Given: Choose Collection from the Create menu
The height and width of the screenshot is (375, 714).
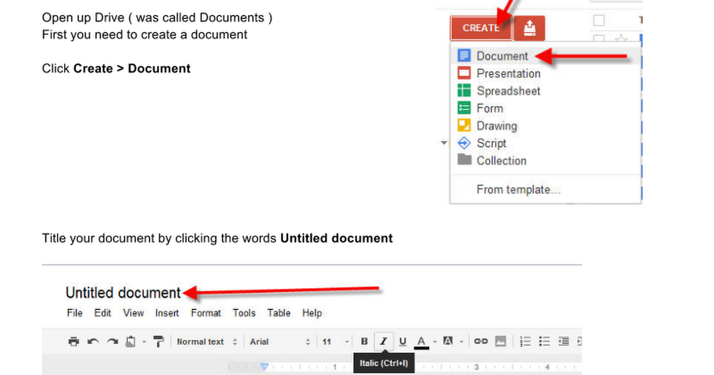Looking at the screenshot, I should (x=546, y=161).
